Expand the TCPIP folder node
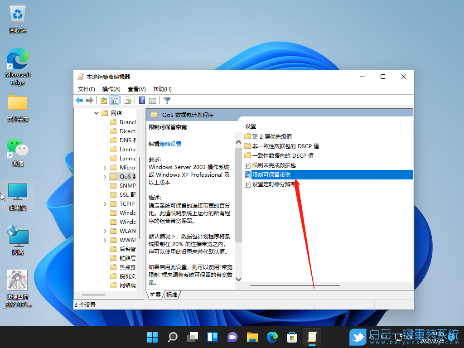 tap(105, 204)
